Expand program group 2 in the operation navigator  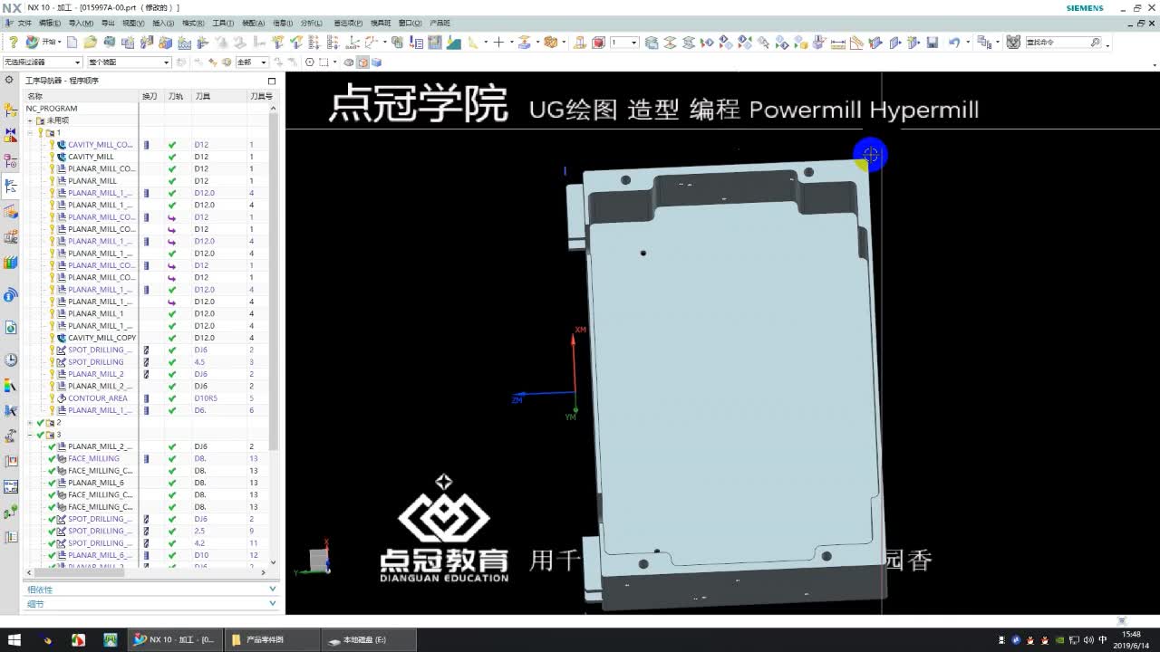(x=30, y=422)
